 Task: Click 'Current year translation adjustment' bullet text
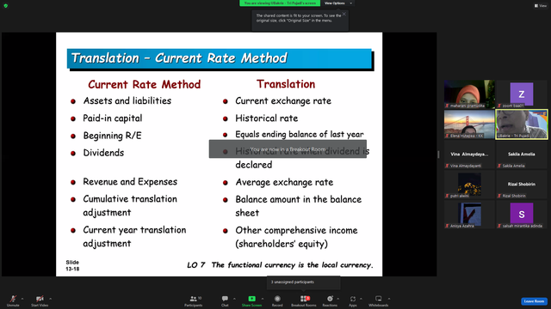[134, 237]
